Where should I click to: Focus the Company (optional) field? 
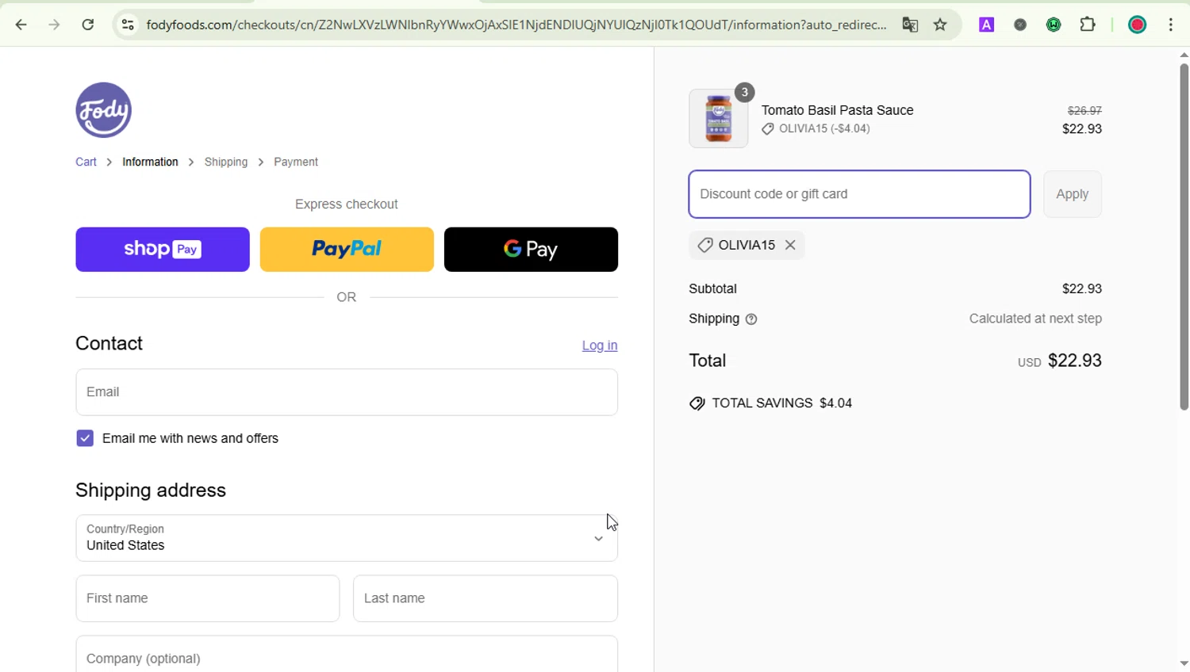click(x=347, y=655)
